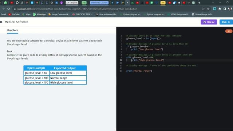The image size is (233, 131).
Task: Click the comment on code line 12
Action: click(x=161, y=65)
